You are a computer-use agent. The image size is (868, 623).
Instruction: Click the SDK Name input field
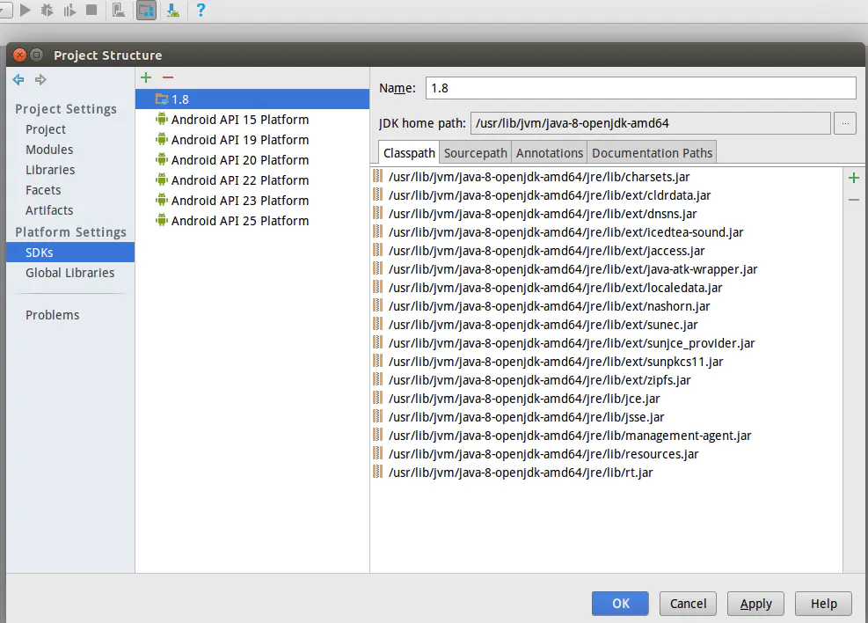click(x=640, y=88)
